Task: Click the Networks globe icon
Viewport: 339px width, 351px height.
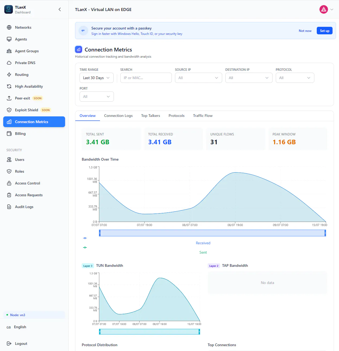Action: click(x=9, y=27)
